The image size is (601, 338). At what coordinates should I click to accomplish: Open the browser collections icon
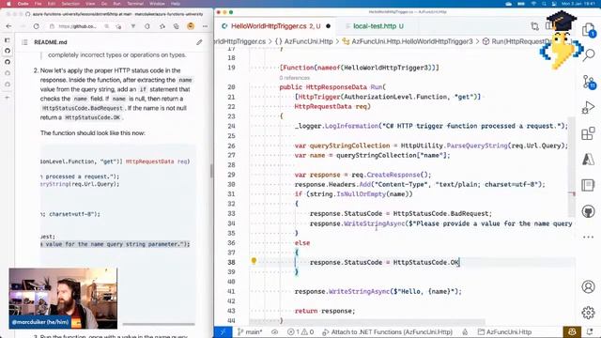click(x=177, y=26)
